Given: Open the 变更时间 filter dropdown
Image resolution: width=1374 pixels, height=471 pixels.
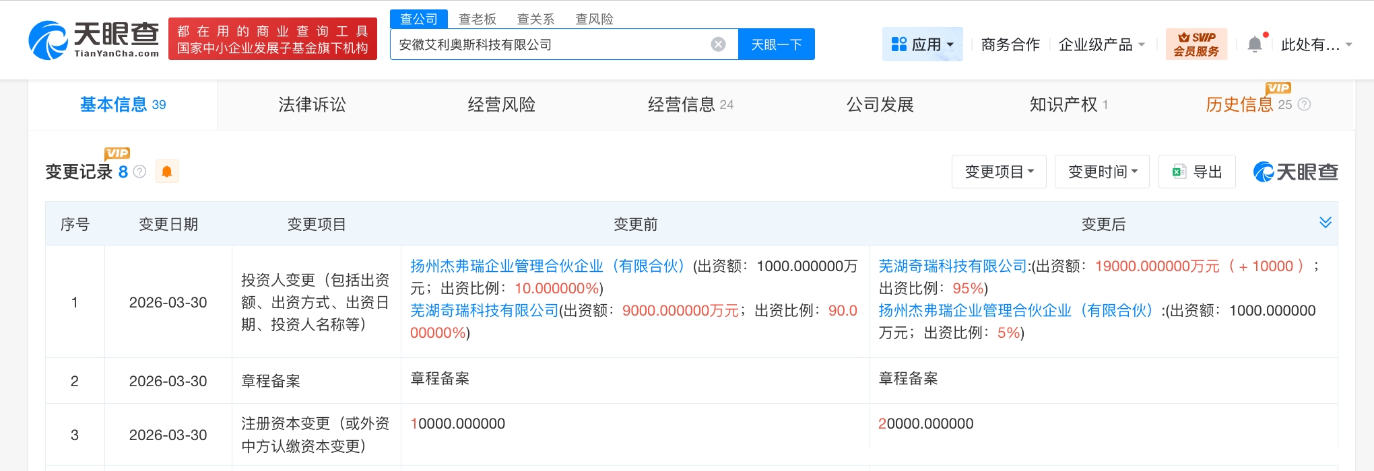Looking at the screenshot, I should [x=1102, y=172].
